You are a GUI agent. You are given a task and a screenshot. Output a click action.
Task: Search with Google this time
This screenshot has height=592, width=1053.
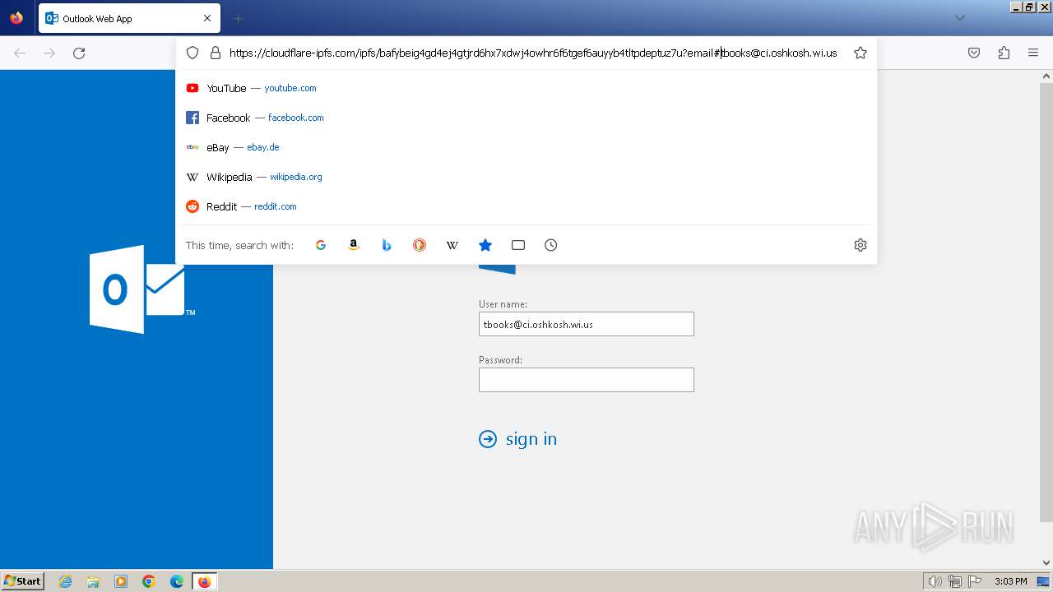[321, 245]
